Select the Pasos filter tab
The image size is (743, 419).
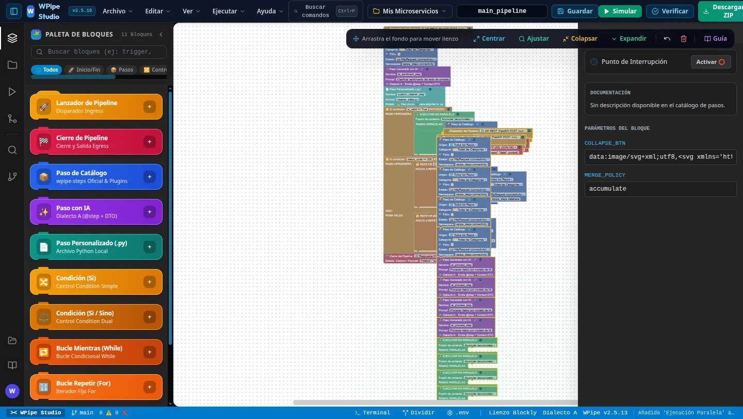[x=122, y=70]
